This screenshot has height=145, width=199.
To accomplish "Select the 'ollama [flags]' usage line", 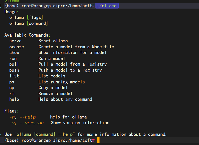I will tap(26, 17).
